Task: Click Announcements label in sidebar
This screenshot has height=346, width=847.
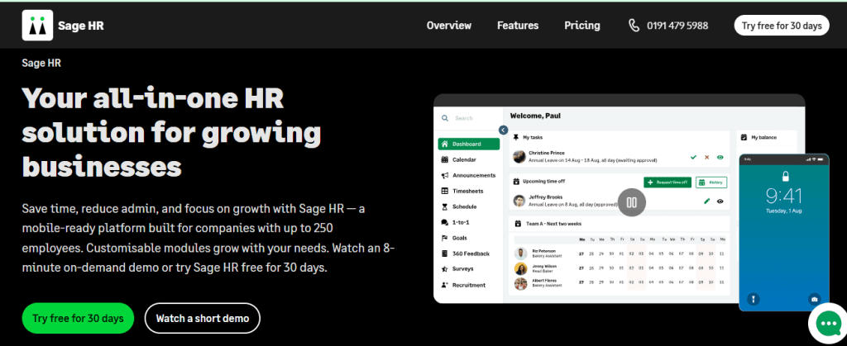Action: [x=474, y=175]
